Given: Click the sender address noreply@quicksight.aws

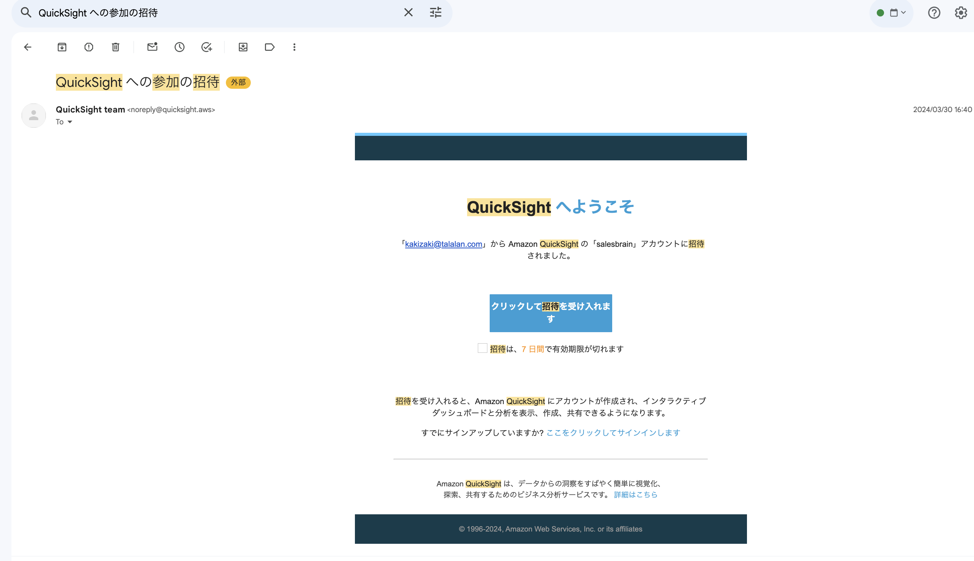Looking at the screenshot, I should pos(171,109).
